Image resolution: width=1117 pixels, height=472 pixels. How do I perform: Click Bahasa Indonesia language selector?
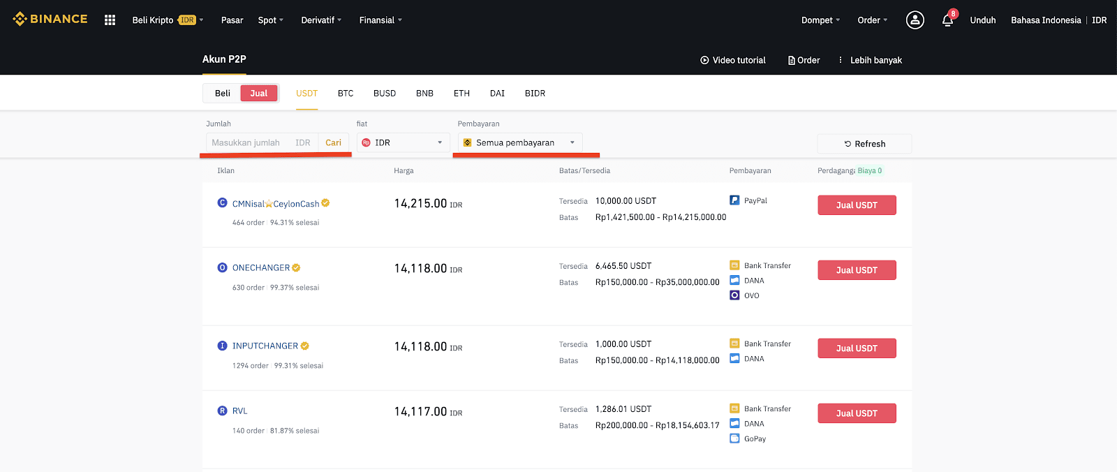point(1046,20)
